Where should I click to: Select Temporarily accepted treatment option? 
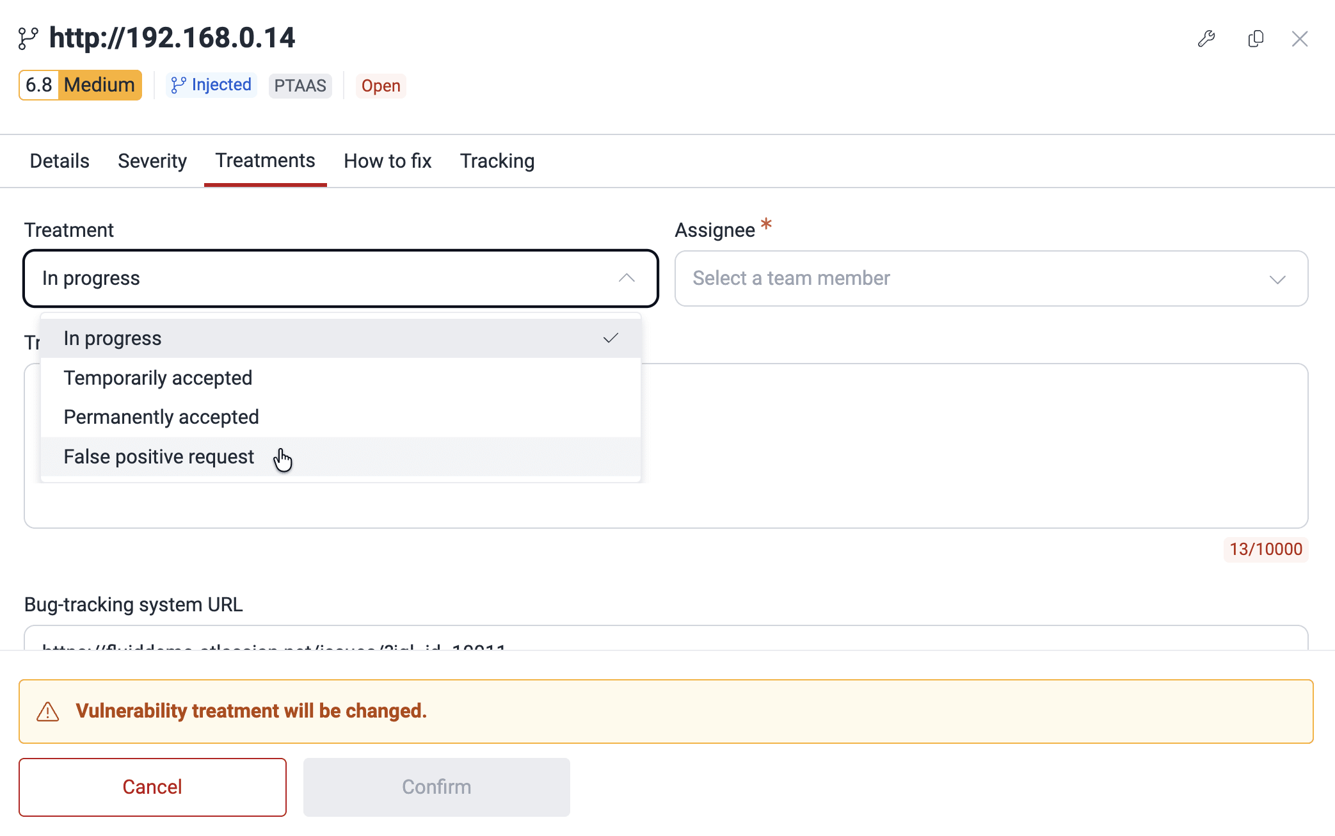coord(157,378)
